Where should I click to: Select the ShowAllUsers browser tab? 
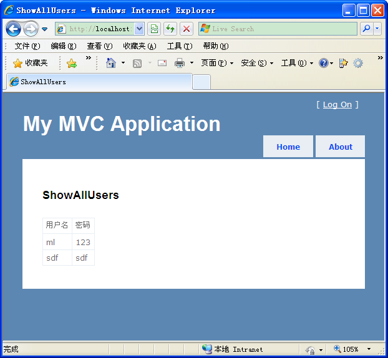99,82
